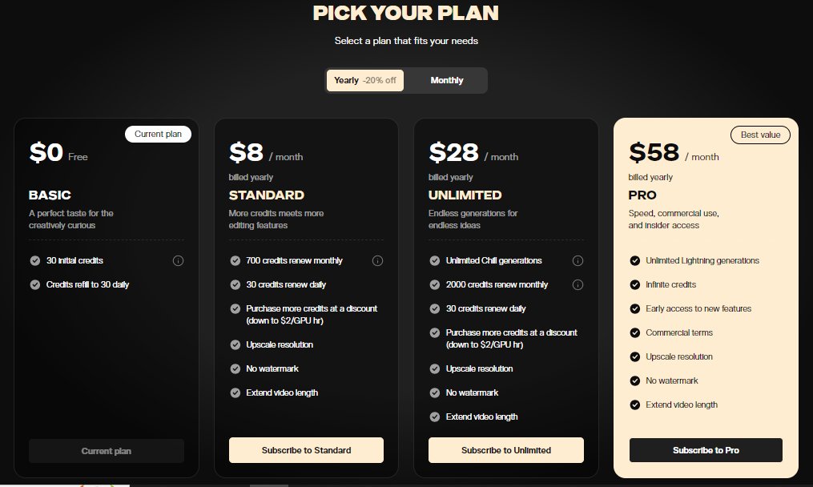Screen dimensions: 813x487
Task: Subscribe to the Standard plan
Action: click(306, 450)
